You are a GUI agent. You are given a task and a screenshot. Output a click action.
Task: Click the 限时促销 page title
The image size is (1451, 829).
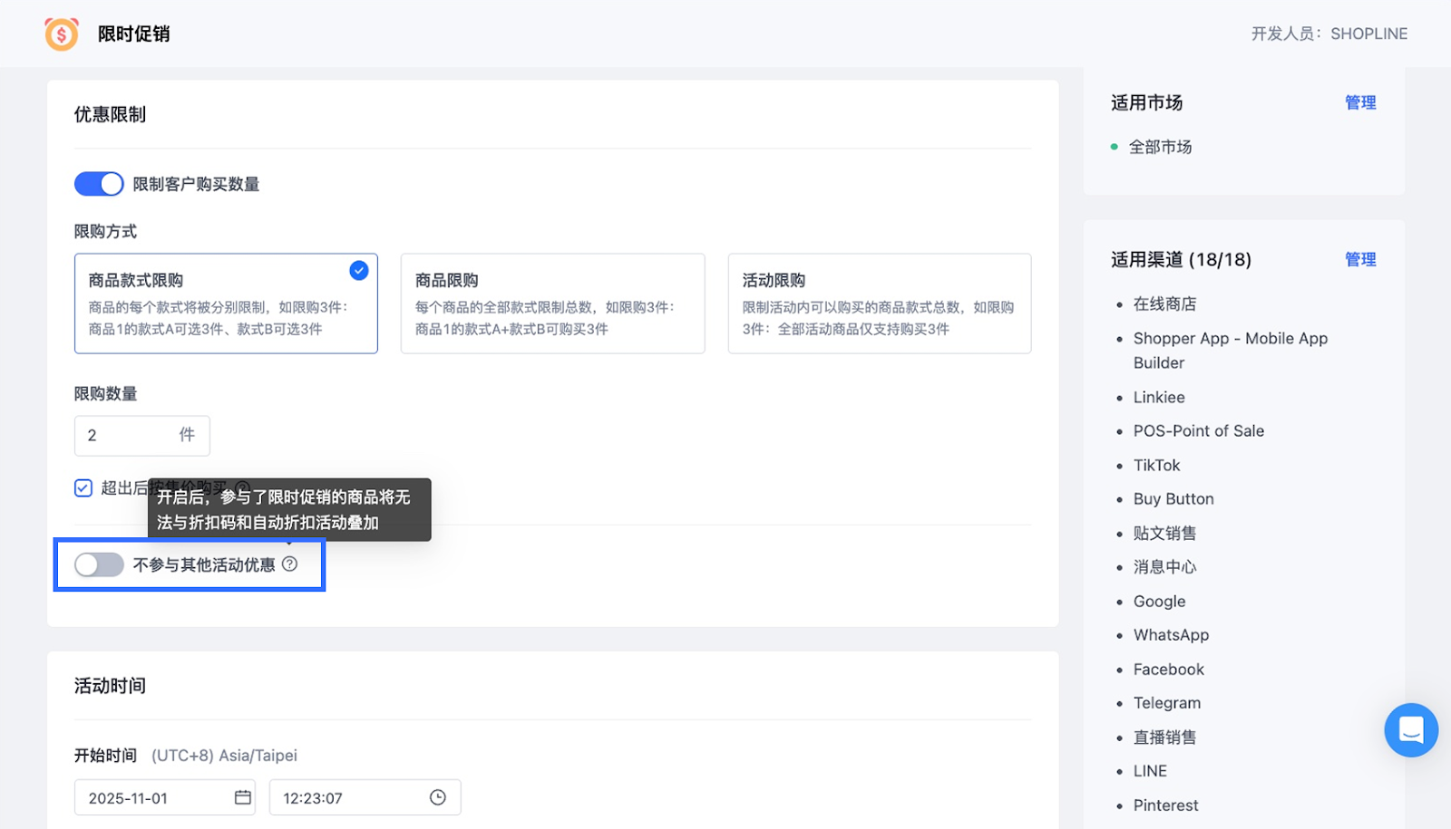click(134, 34)
